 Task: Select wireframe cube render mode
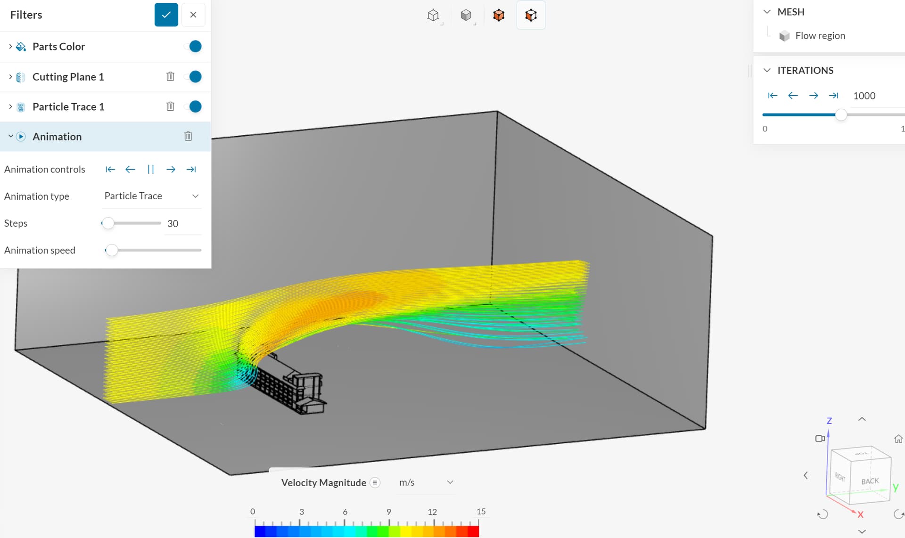(433, 15)
